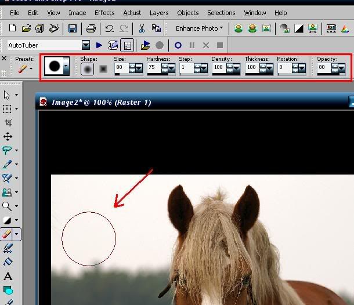This screenshot has width=354, height=305.
Task: Select the Zoom magnifier tool
Action: pyautogui.click(x=7, y=206)
